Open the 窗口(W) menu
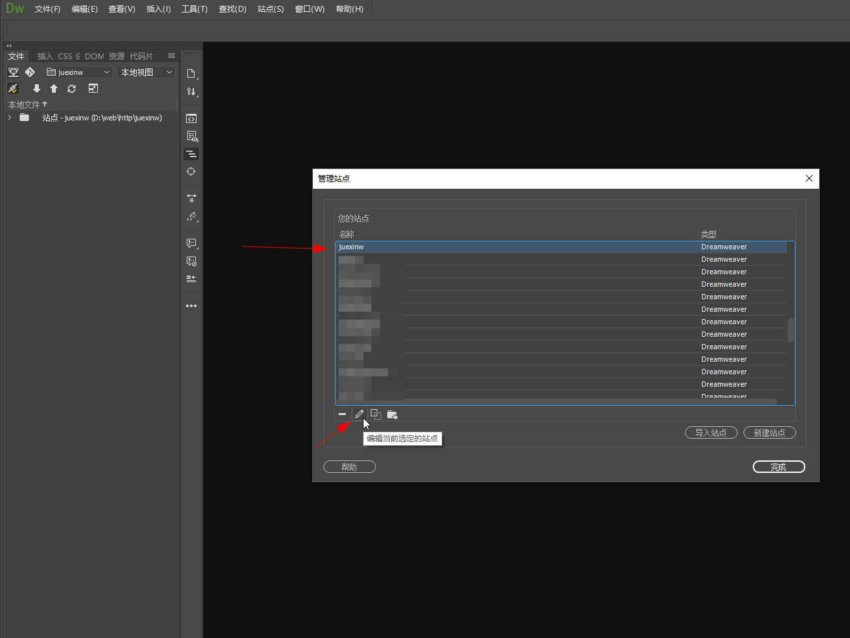The image size is (850, 638). click(x=310, y=9)
